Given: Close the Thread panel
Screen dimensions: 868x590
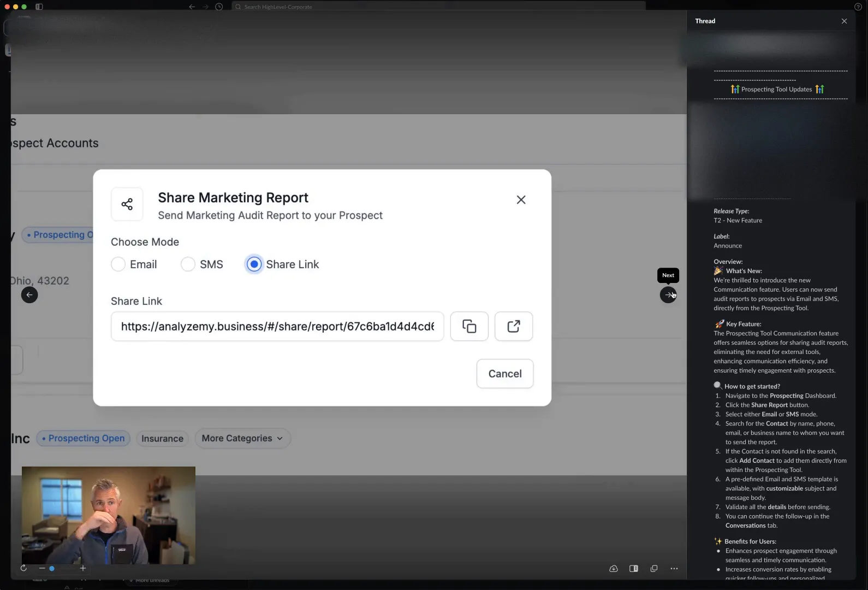Looking at the screenshot, I should tap(844, 21).
